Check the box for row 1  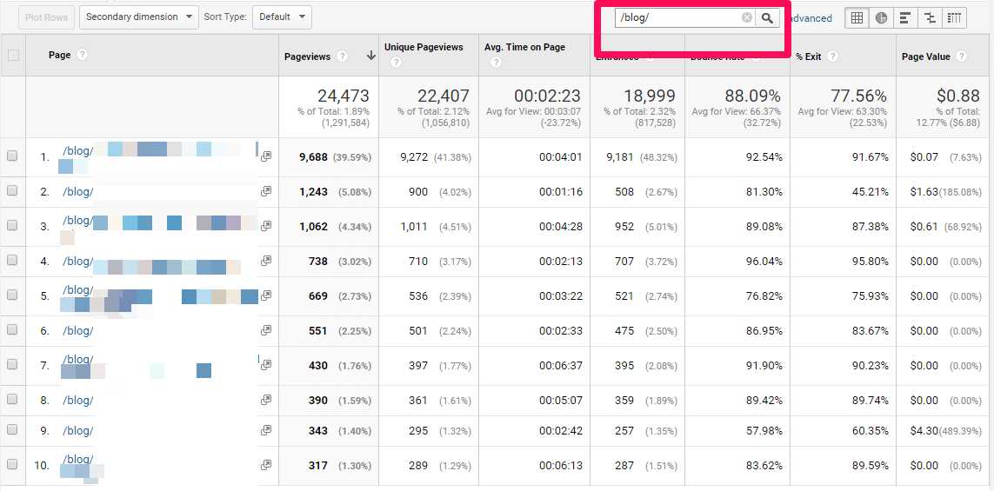[13, 156]
